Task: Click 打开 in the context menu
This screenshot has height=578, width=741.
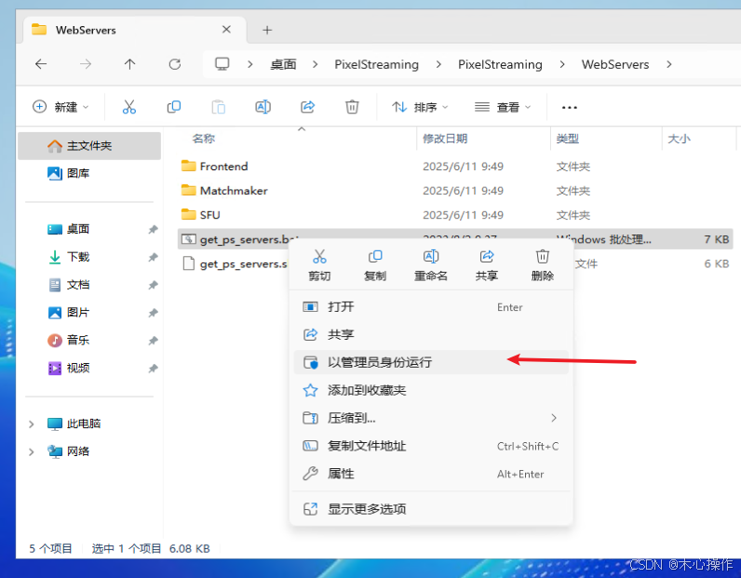Action: [431, 307]
